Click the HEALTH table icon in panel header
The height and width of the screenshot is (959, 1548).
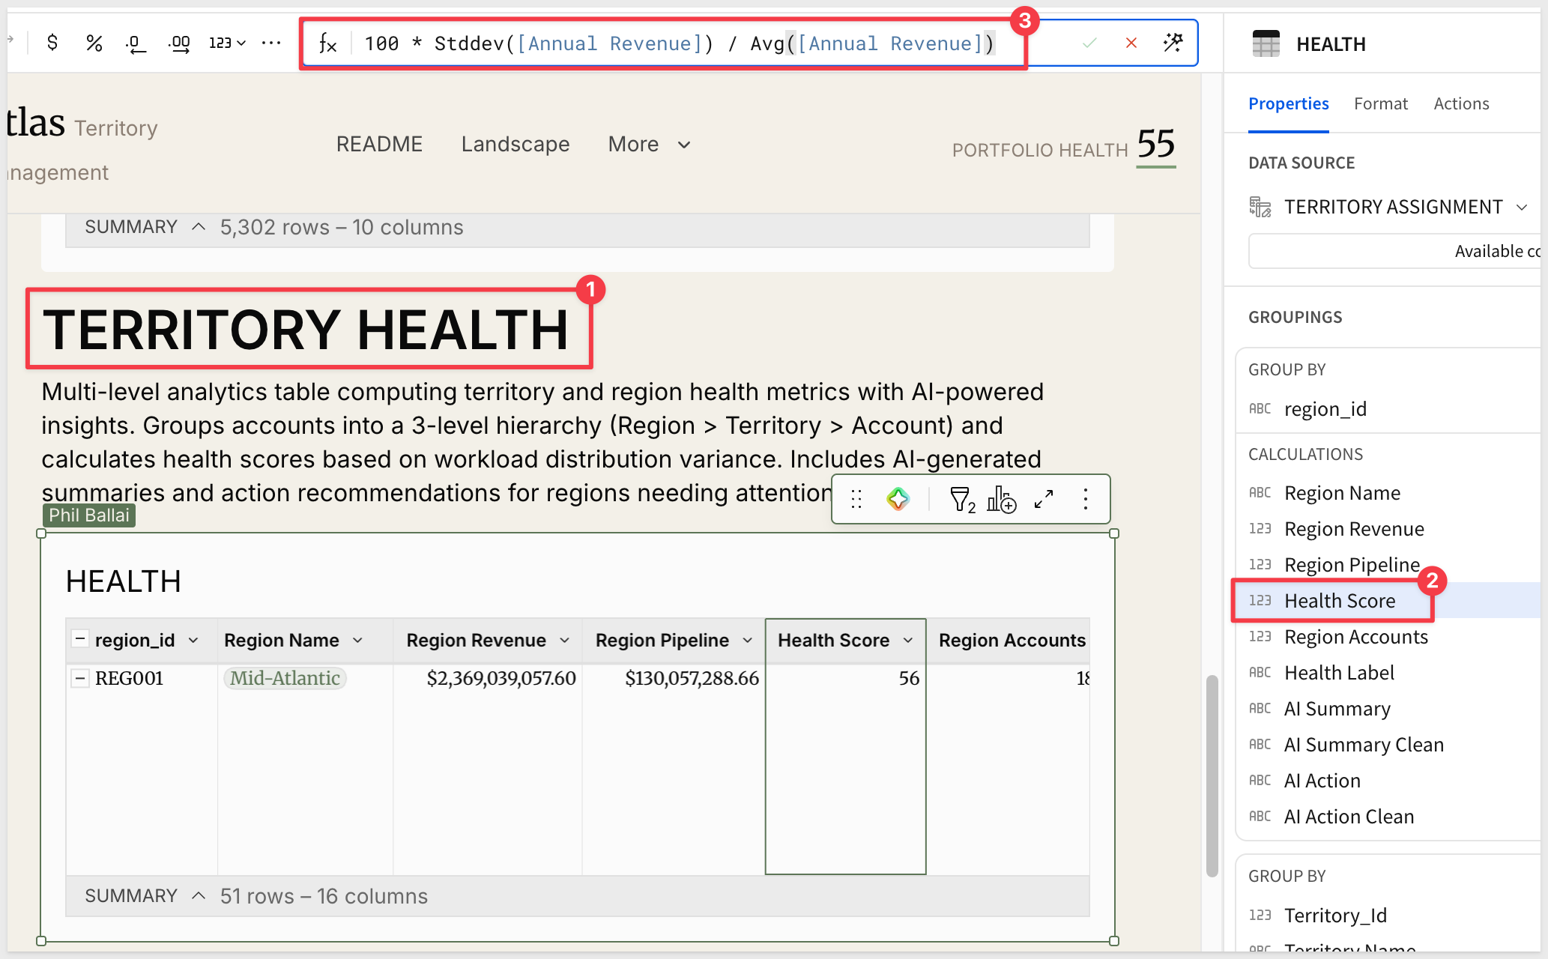(1266, 43)
